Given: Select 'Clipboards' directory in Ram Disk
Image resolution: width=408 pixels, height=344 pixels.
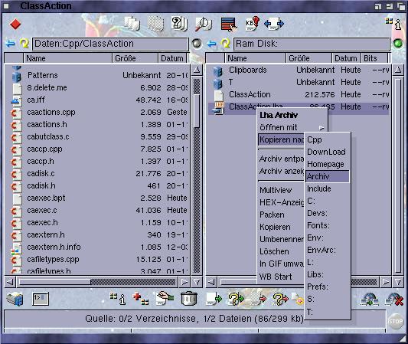Looking at the screenshot, I should [299, 70].
